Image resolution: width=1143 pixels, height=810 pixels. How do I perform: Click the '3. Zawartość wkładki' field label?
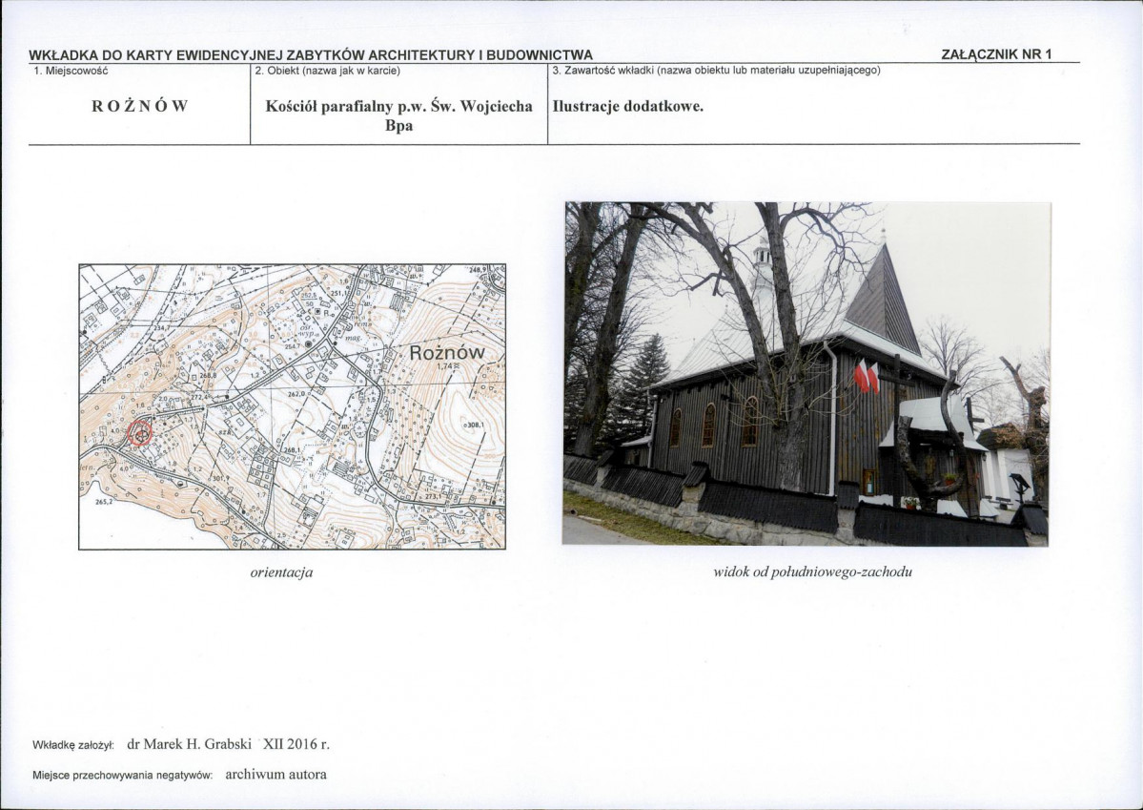[717, 71]
